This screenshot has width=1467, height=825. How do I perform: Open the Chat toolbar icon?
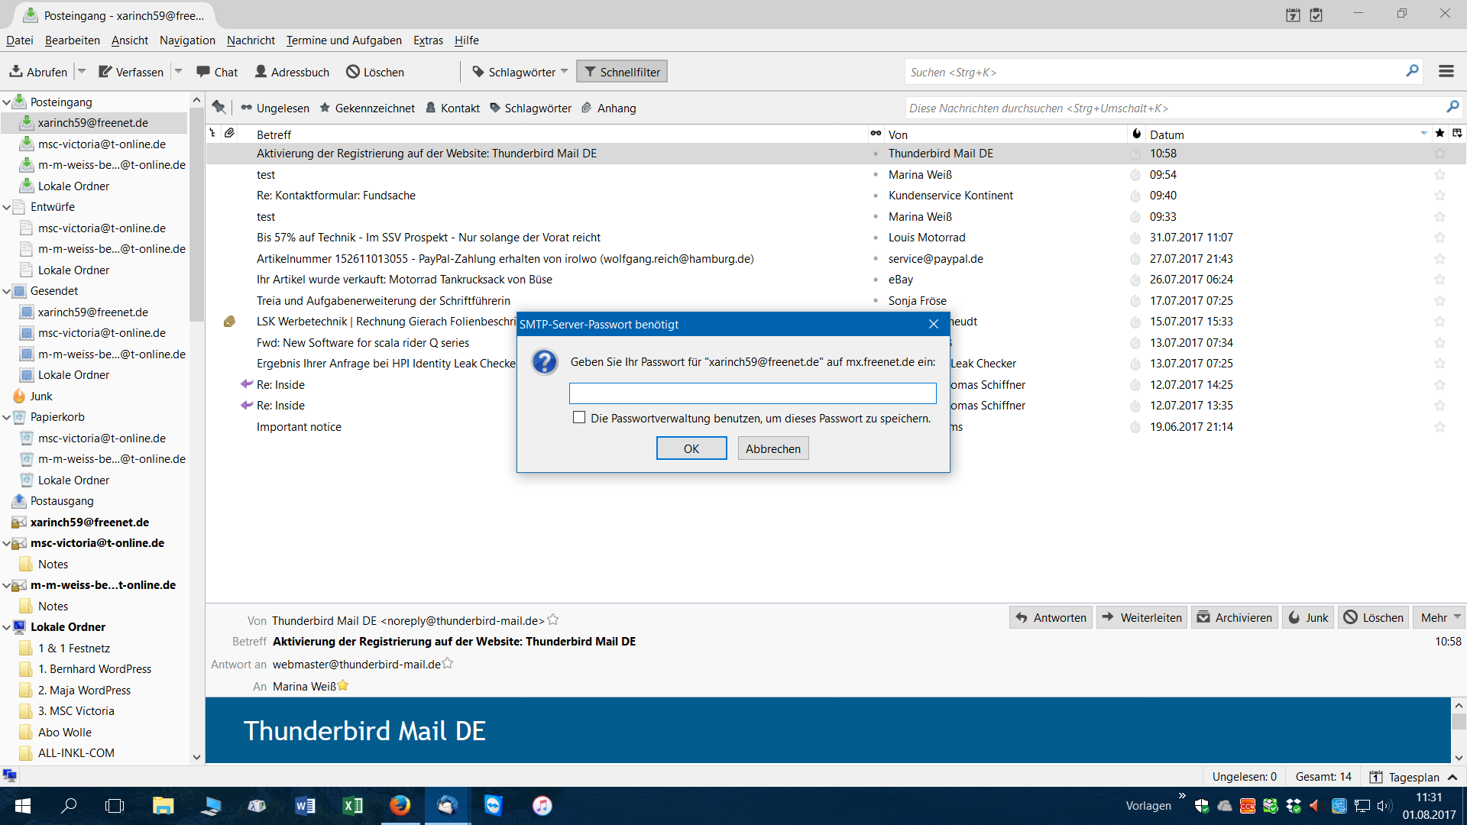click(203, 72)
